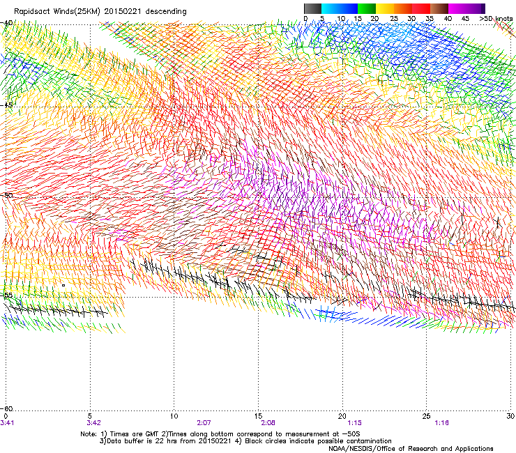This screenshot has height=453, width=516.
Task: Click the longitude axis label '30' at bottom
Action: click(510, 416)
